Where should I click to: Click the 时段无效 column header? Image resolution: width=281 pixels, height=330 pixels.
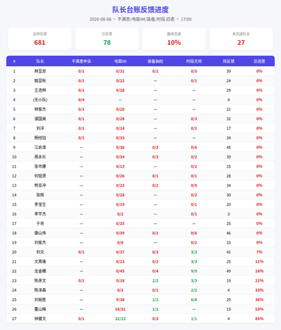[194, 61]
